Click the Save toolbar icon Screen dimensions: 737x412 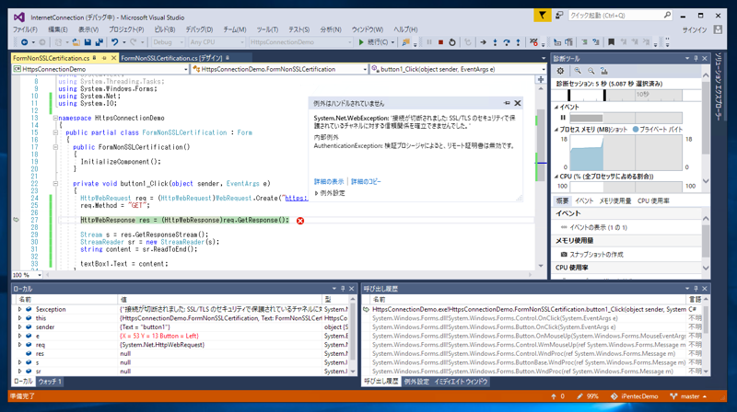(88, 42)
